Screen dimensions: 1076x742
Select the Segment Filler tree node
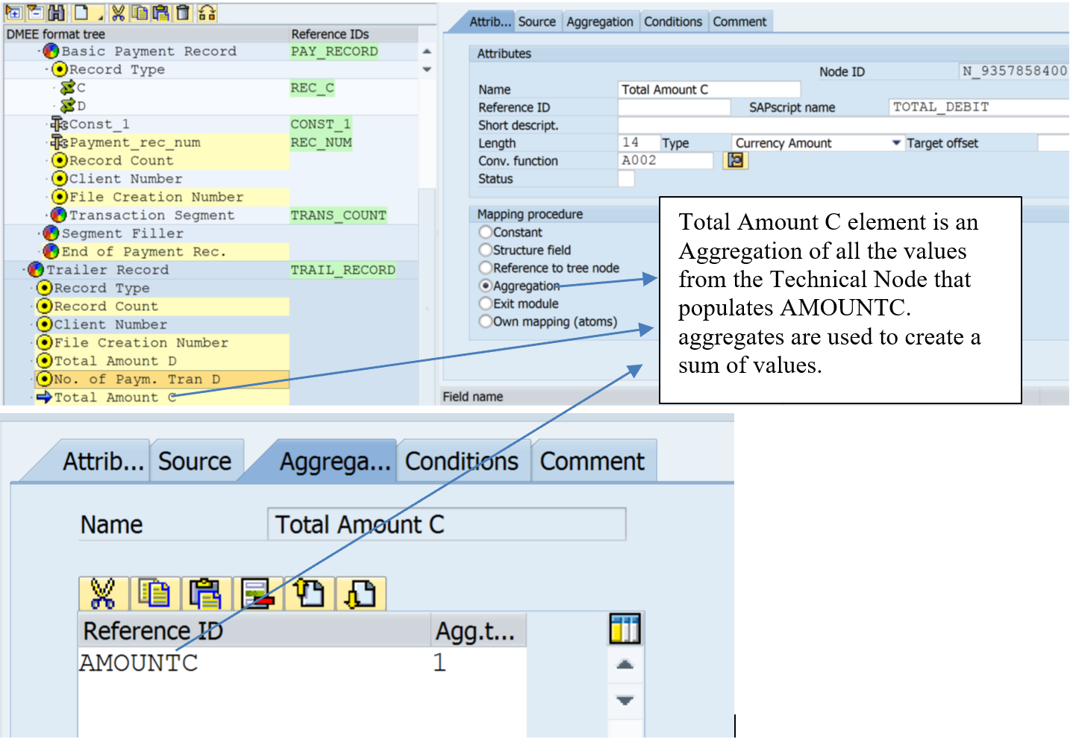click(122, 233)
